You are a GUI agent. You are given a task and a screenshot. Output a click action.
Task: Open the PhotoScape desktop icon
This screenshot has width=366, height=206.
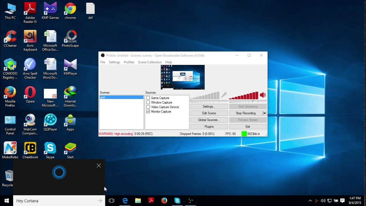[x=70, y=39]
